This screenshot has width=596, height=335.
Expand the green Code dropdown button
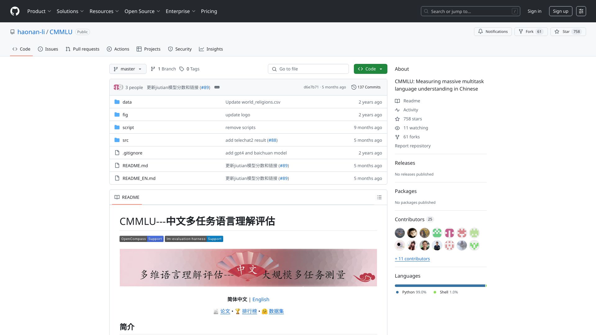(x=370, y=69)
